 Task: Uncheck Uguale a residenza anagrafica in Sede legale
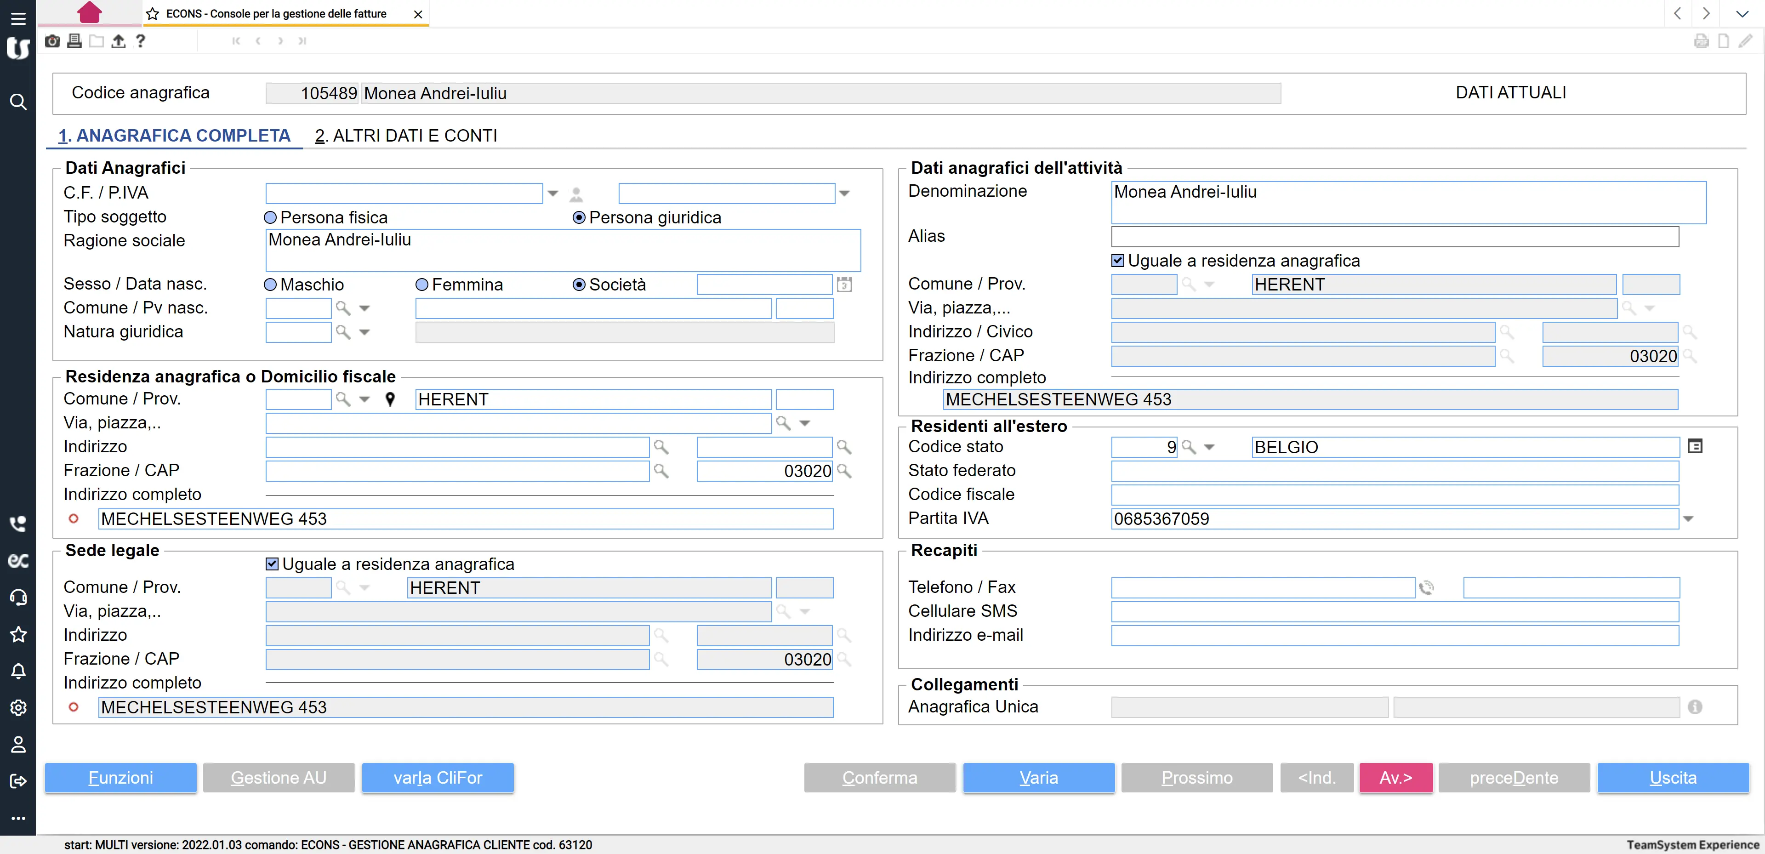272,564
